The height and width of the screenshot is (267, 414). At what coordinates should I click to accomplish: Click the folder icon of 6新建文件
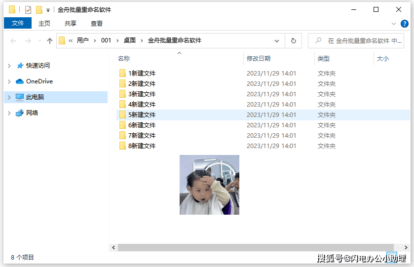[122, 125]
